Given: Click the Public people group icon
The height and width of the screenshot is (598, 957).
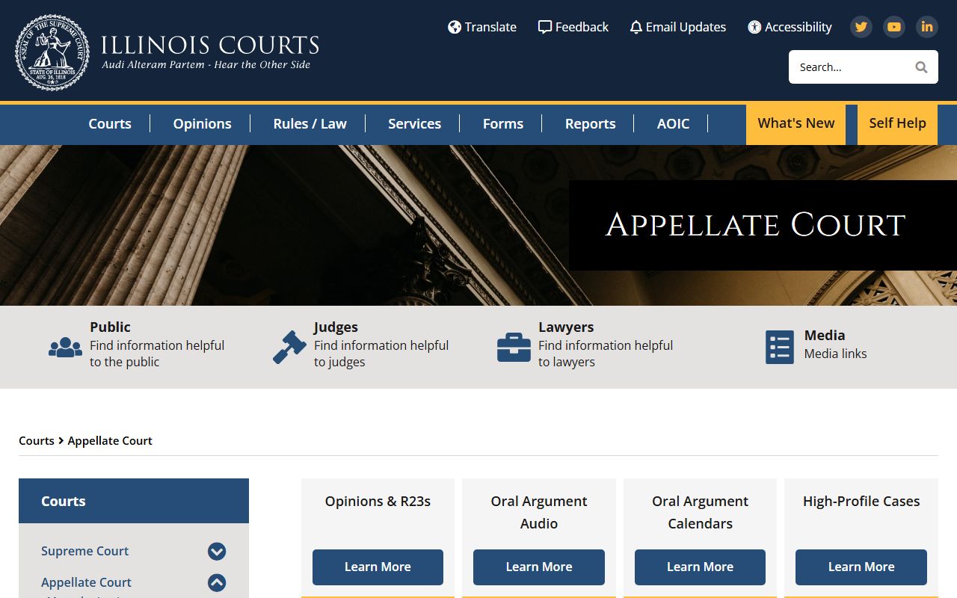Looking at the screenshot, I should [66, 347].
